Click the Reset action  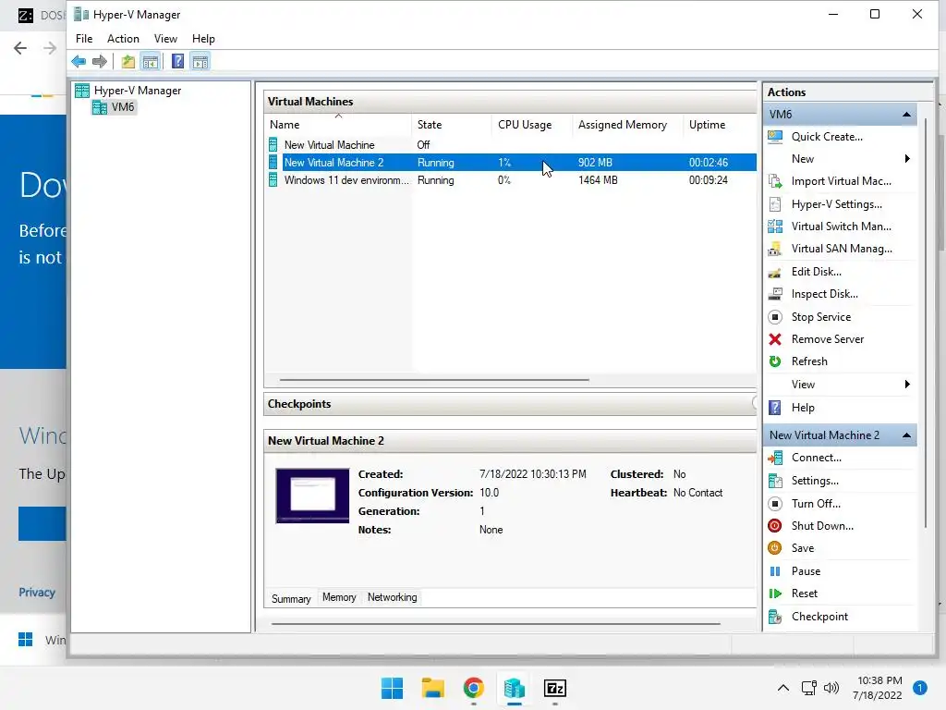point(805,594)
